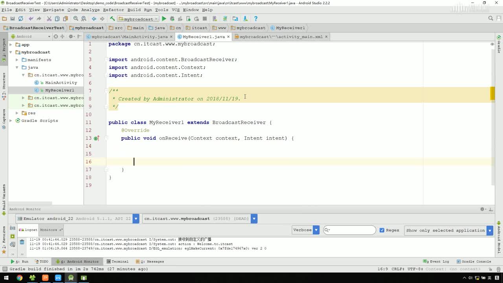Click the Paste toolbar icon
503x283 pixels.
(x=65, y=18)
